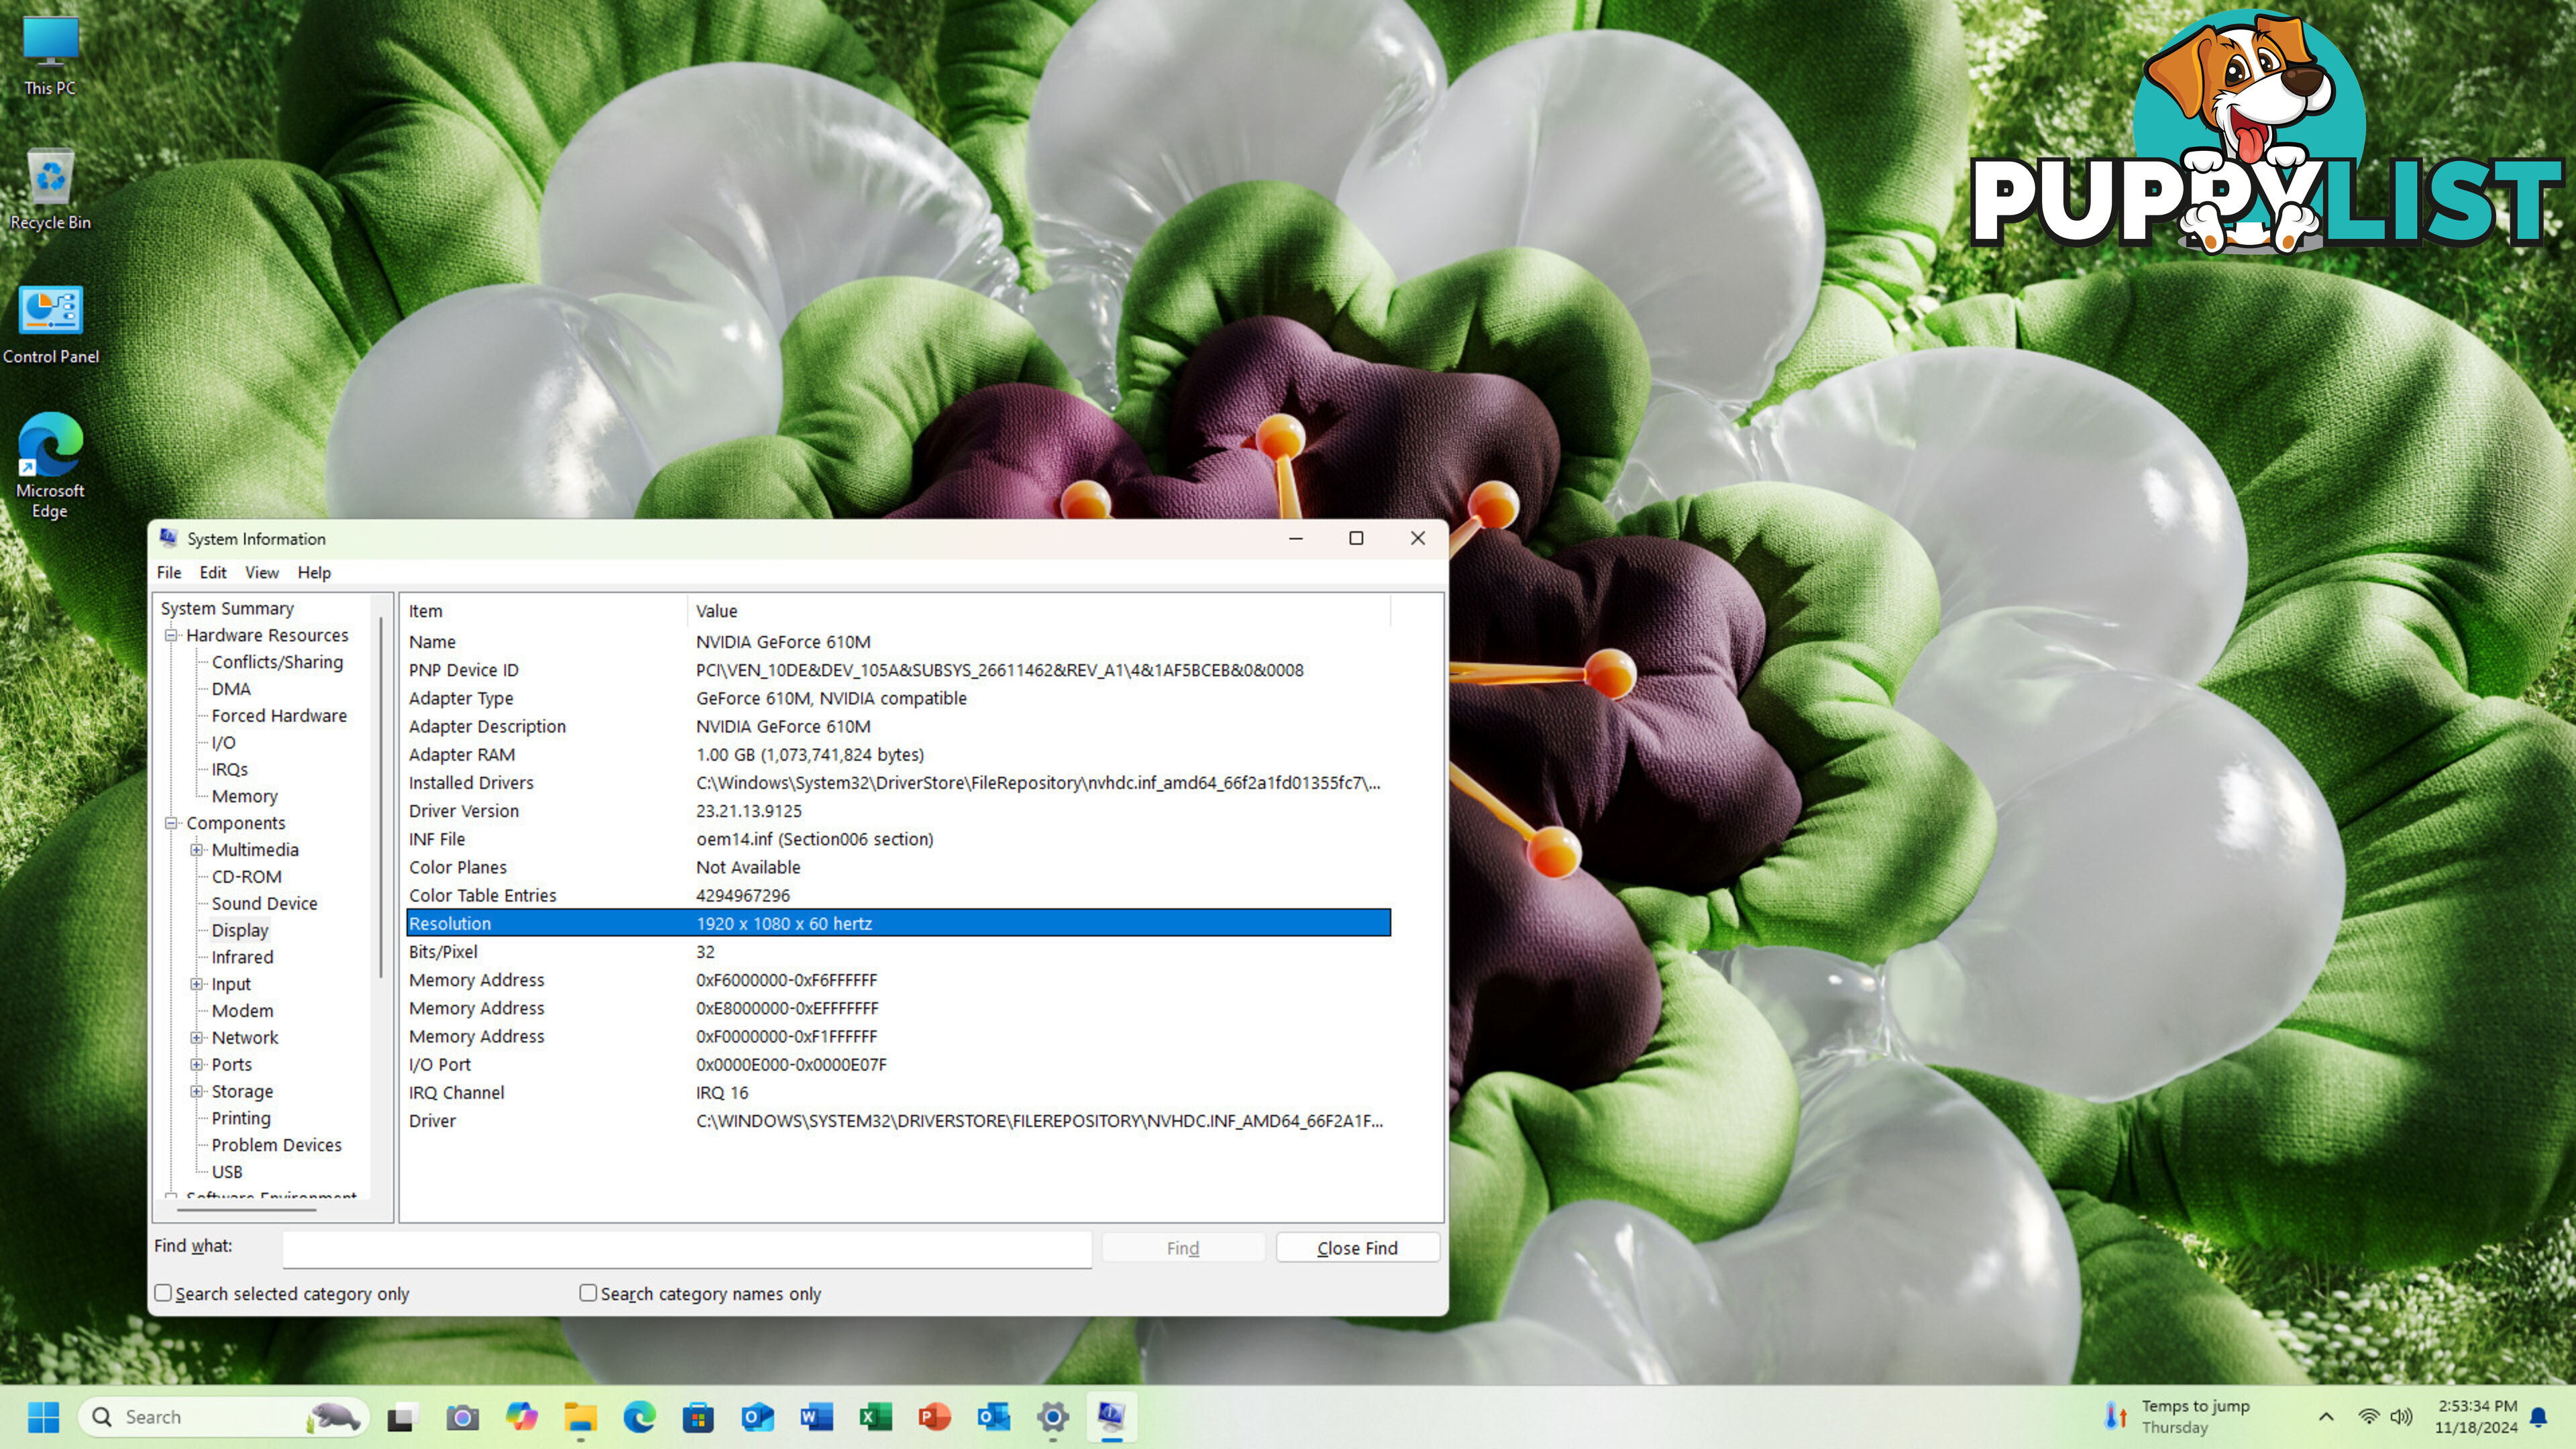This screenshot has height=1449, width=2576.
Task: Click the category tree vertical scrollbar
Action: tap(380, 798)
